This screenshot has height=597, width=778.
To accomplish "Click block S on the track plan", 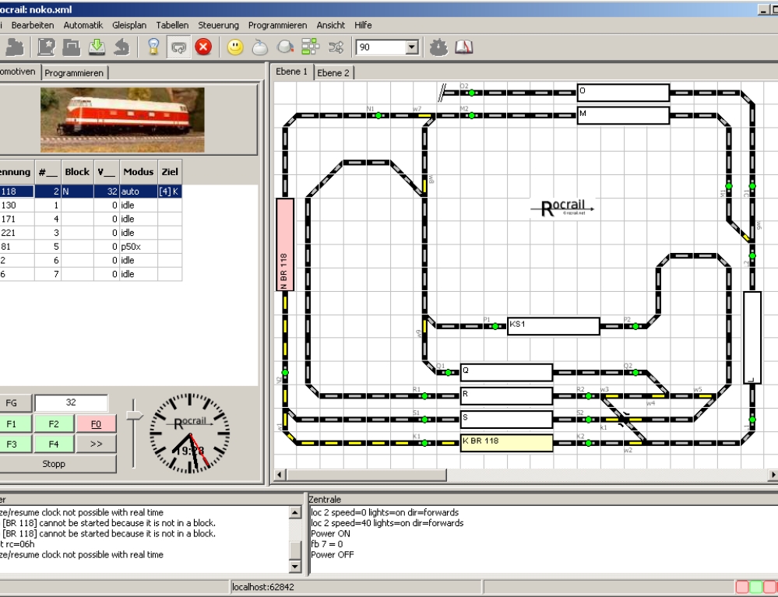I will pos(506,419).
